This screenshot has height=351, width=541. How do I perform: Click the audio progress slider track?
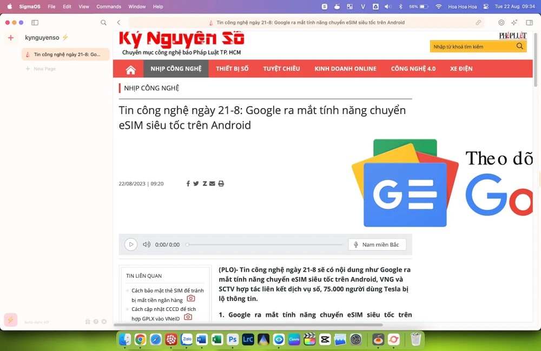tap(265, 244)
